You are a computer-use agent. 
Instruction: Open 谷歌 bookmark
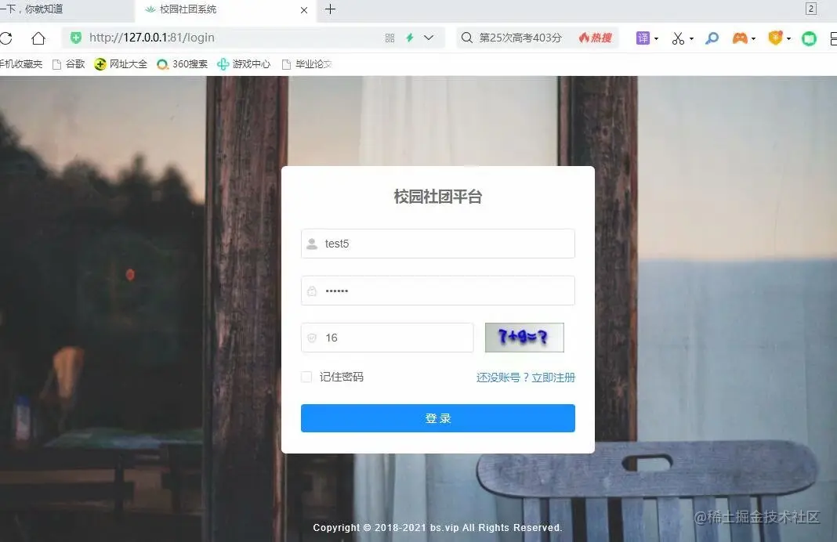(69, 64)
